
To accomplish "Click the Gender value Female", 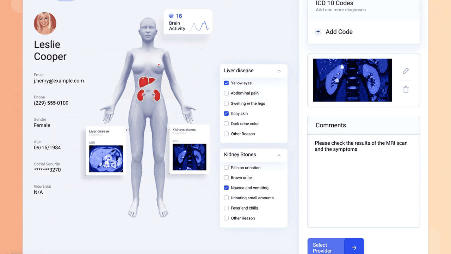I will point(42,125).
